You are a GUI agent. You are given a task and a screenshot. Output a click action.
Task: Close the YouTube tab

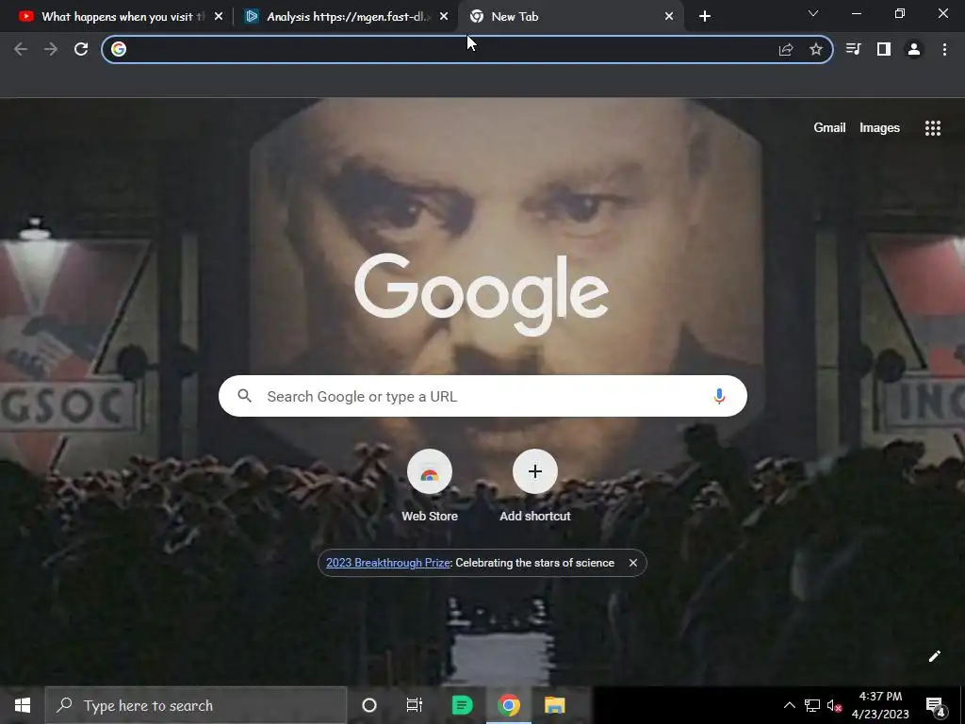click(x=219, y=17)
